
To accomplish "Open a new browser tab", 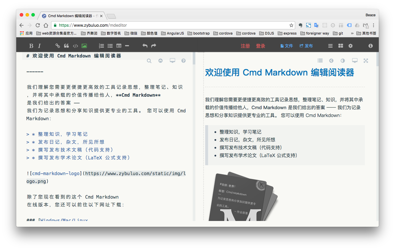I will pos(111,16).
